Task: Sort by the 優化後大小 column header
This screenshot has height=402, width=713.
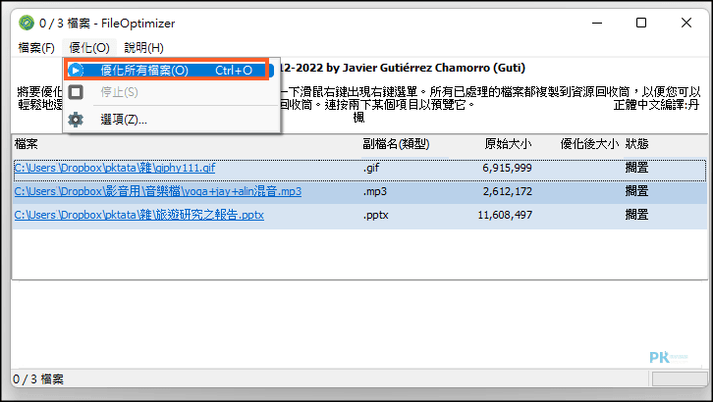Action: [x=589, y=144]
